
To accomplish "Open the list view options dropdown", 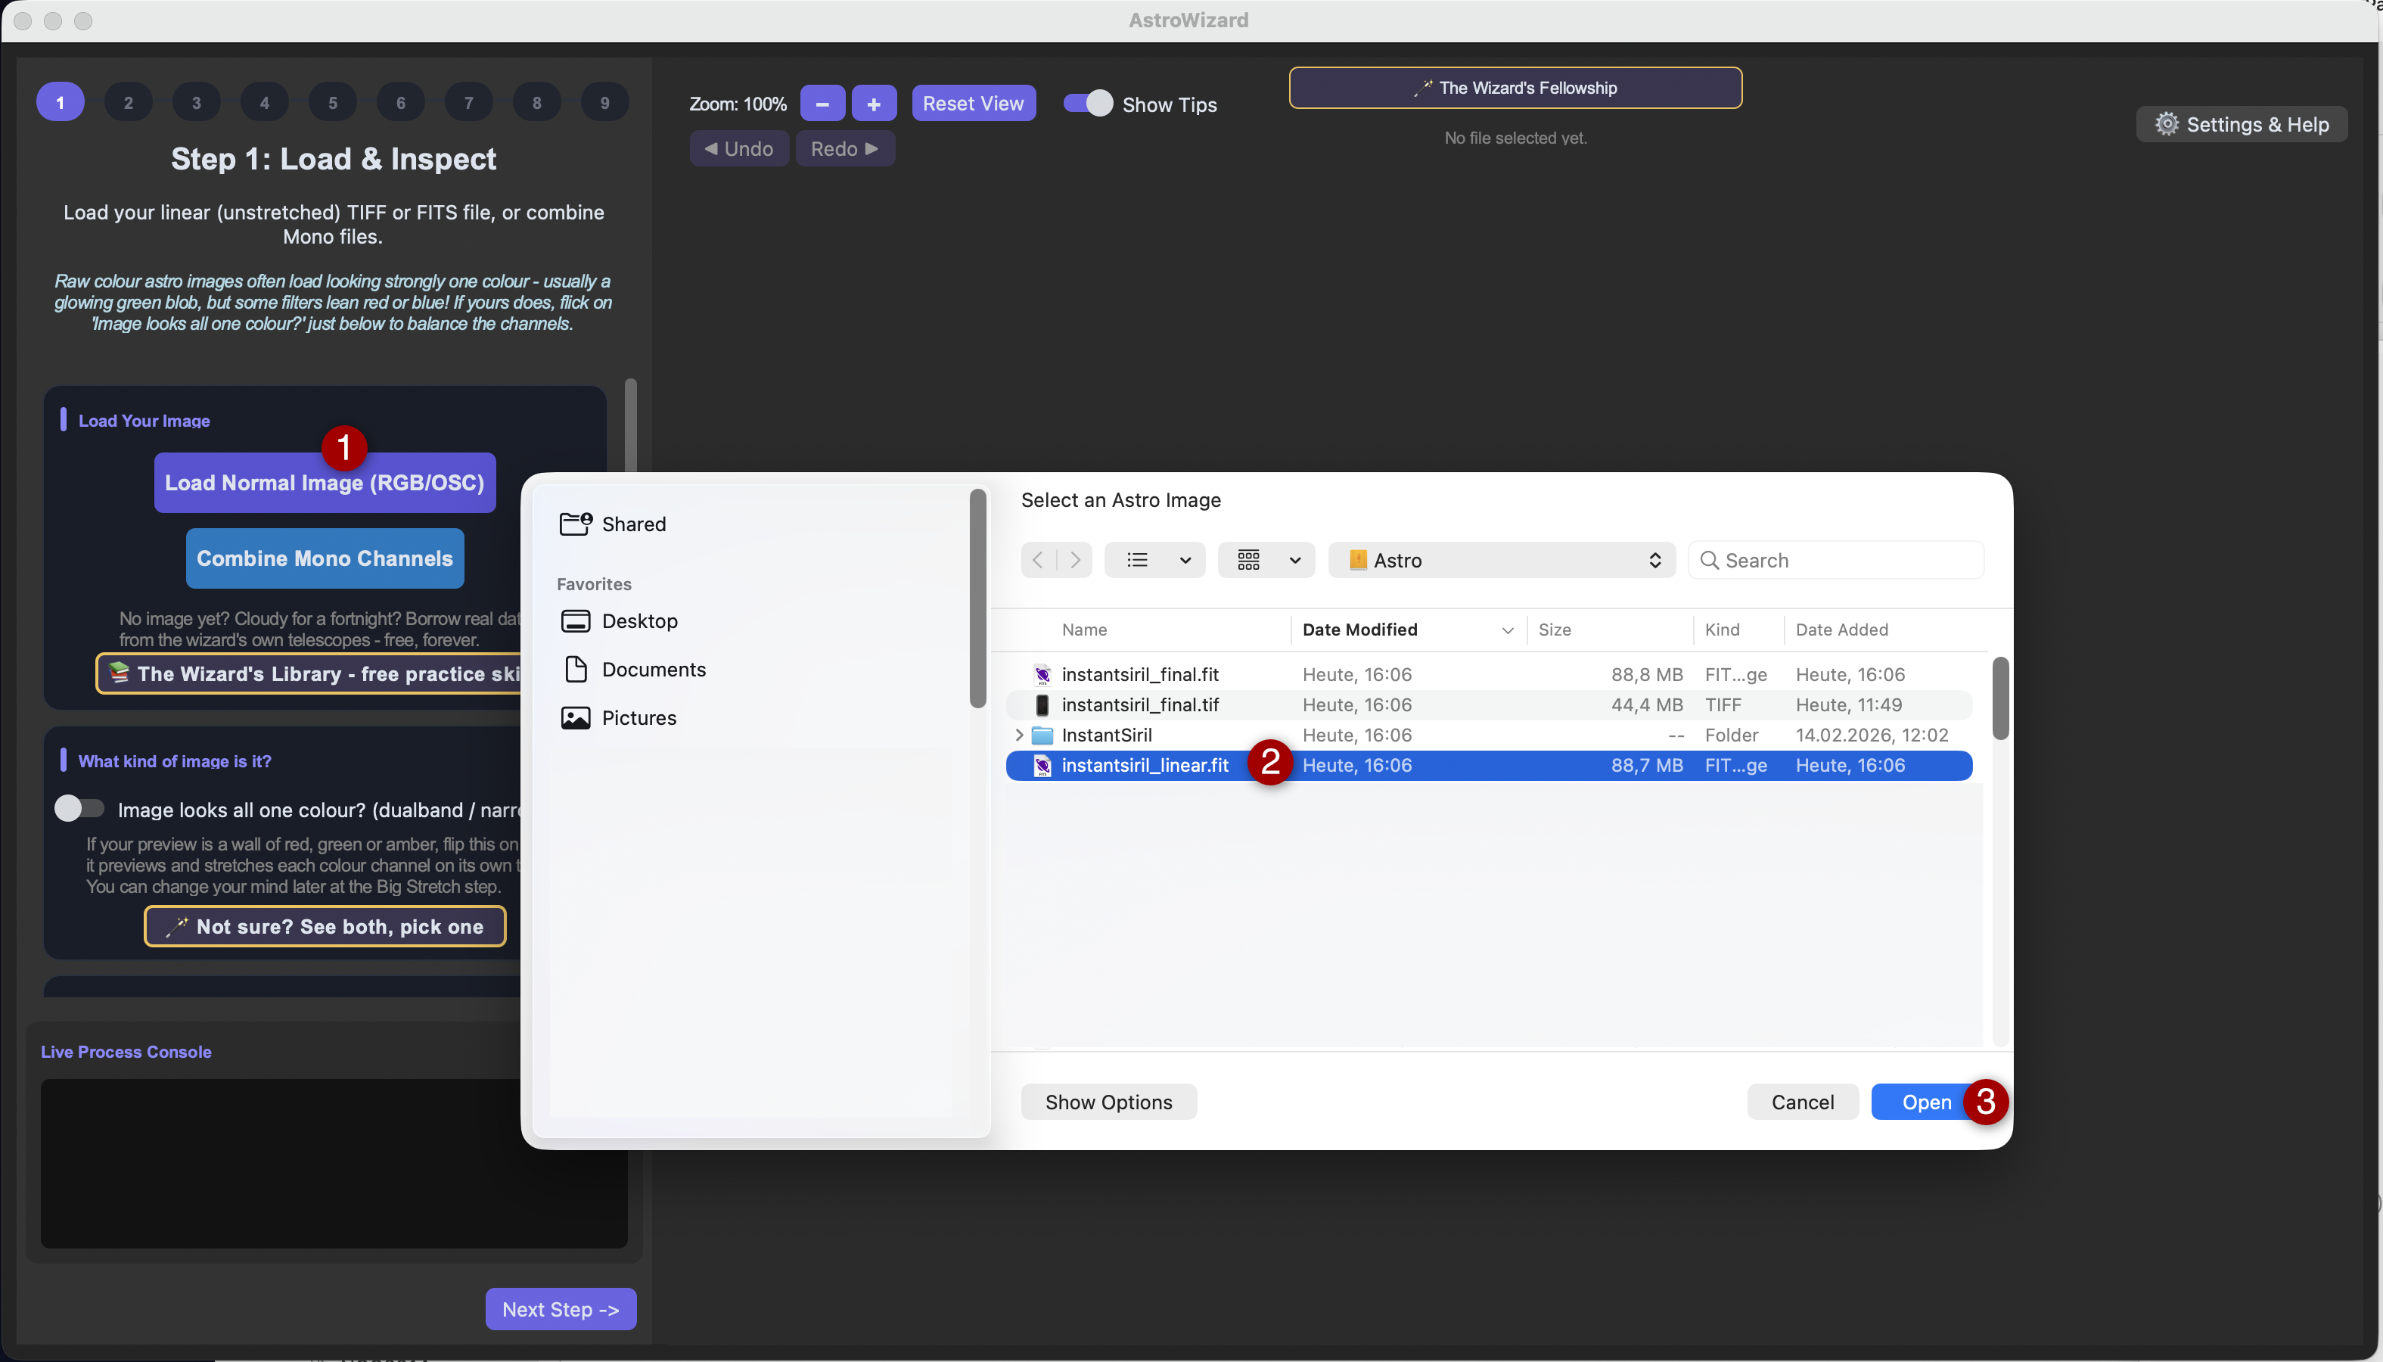I will (x=1155, y=561).
